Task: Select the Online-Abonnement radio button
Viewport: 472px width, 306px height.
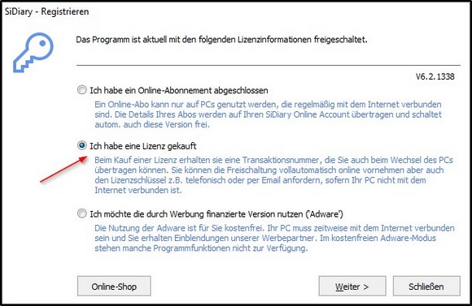Action: pos(81,90)
